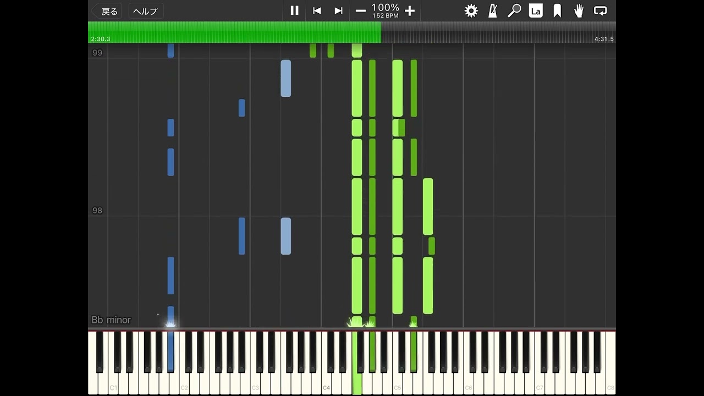Click the measure 99 marker
This screenshot has width=704, height=396.
click(x=97, y=53)
